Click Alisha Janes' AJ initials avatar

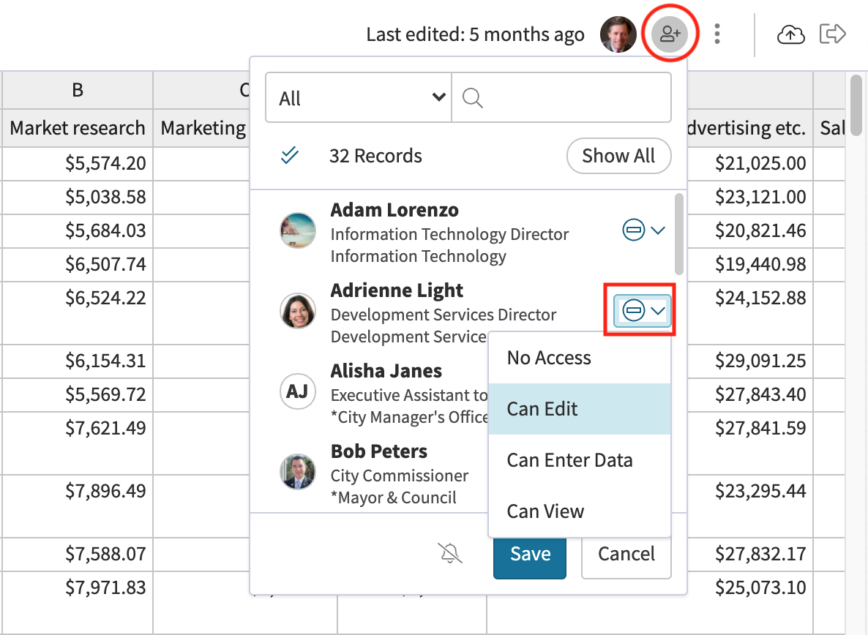[297, 391]
